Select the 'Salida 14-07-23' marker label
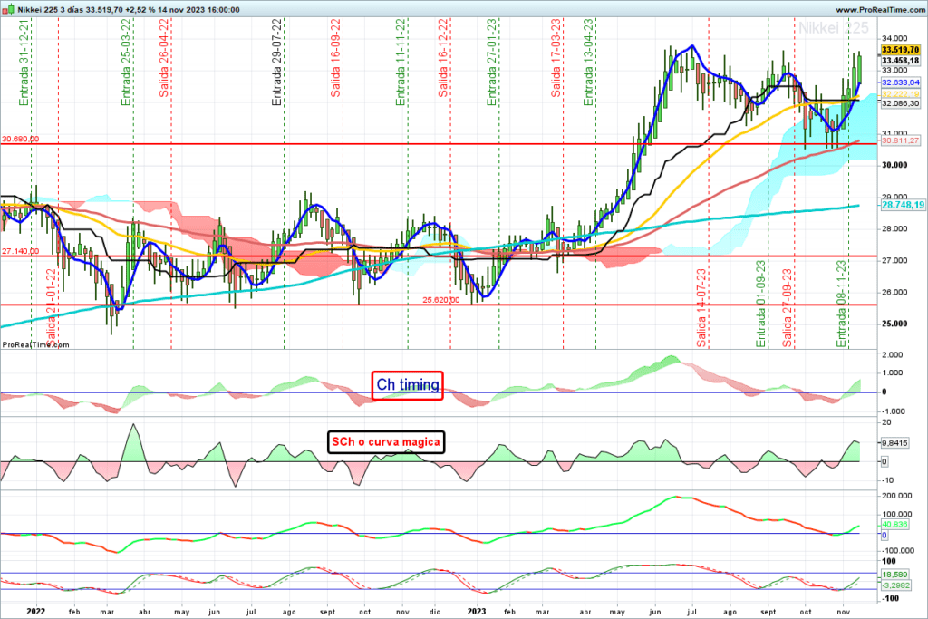 pos(701,308)
